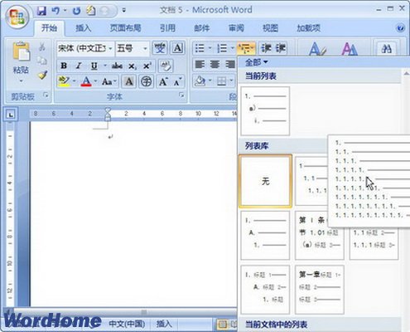
Task: Open the Change Case Aa menu
Action: [109, 81]
